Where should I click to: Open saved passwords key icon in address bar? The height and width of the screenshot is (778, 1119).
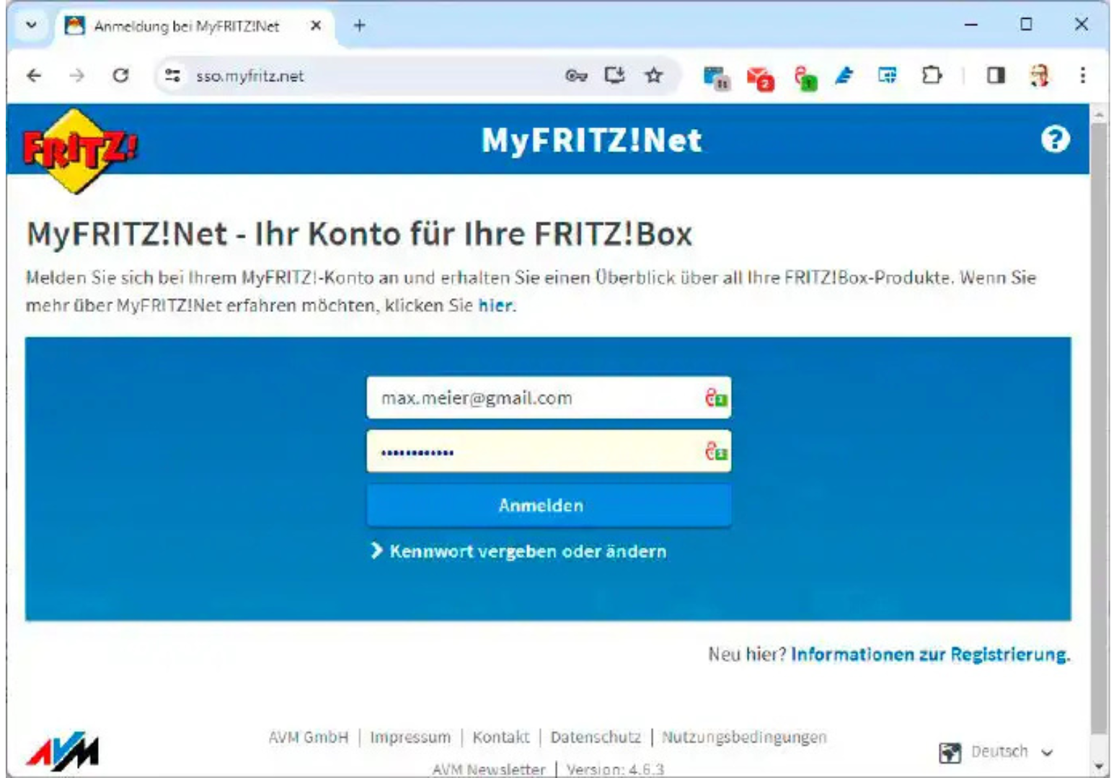click(576, 76)
